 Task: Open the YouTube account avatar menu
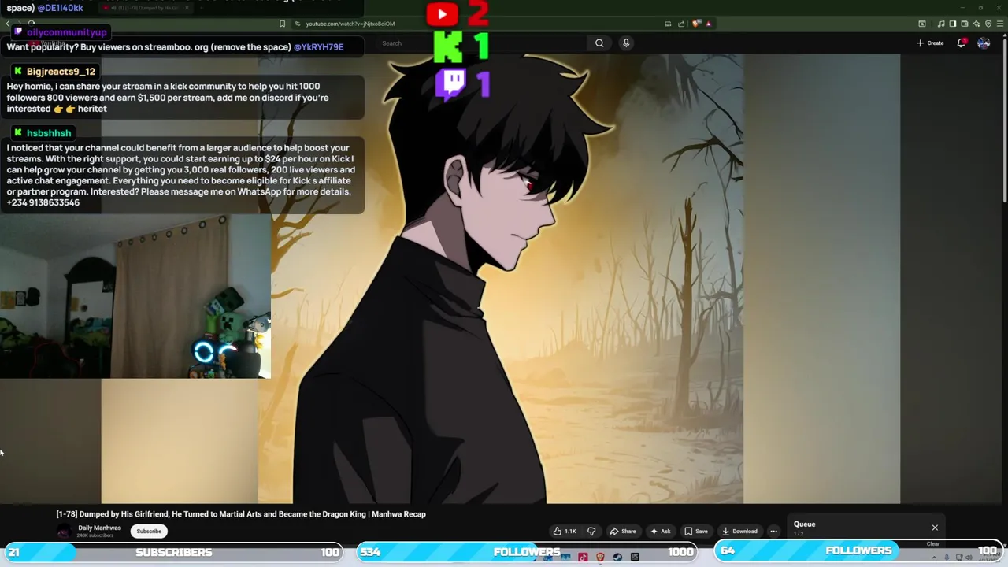984,43
